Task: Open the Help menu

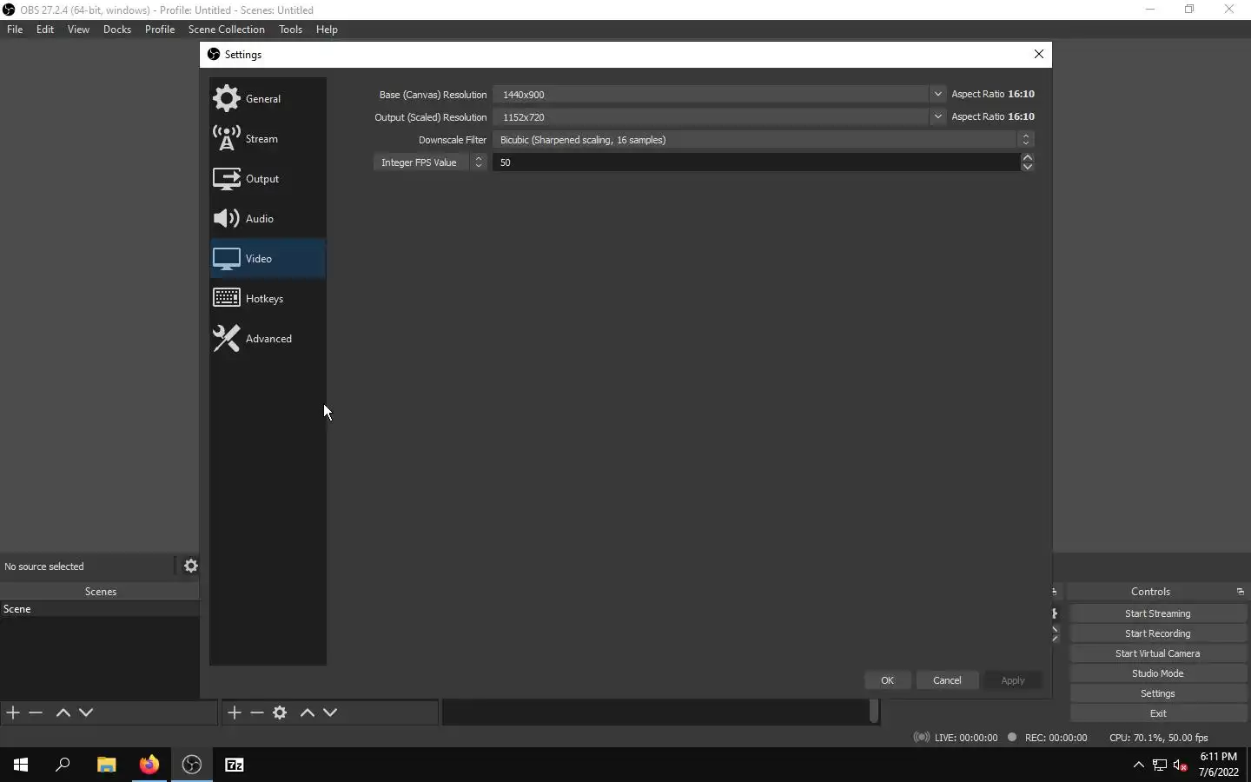Action: 327,29
